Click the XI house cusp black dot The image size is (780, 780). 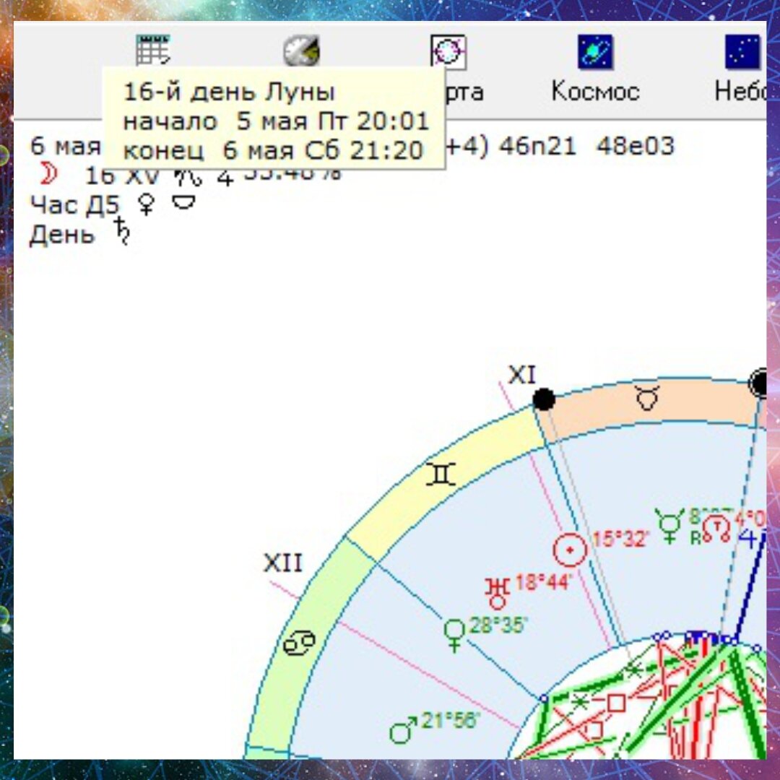[x=544, y=399]
